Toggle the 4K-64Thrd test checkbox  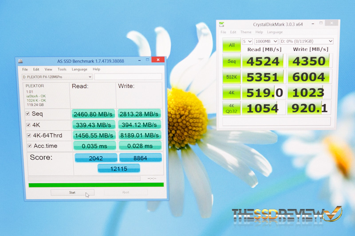[x=29, y=135]
